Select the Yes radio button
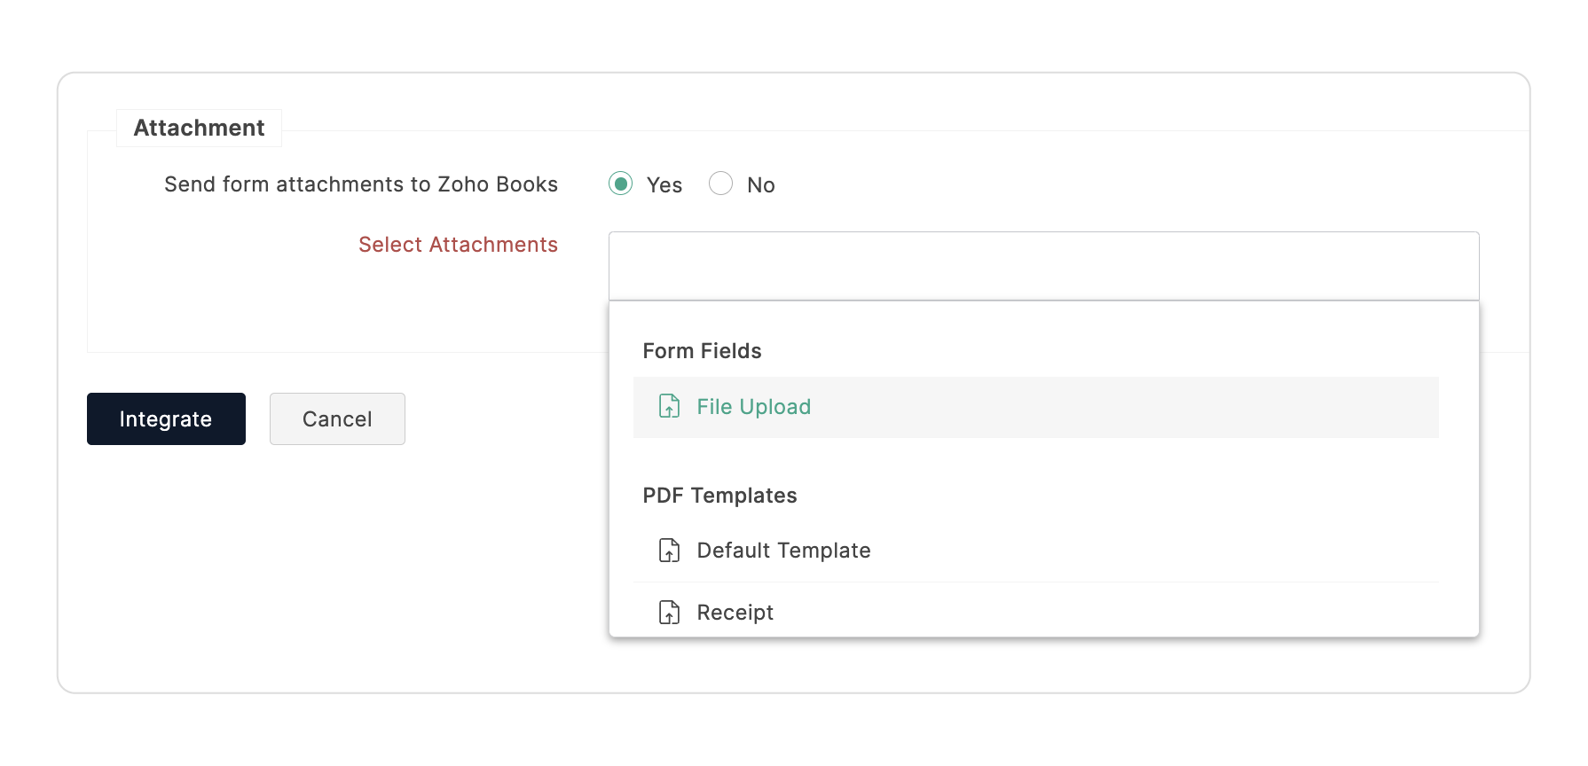 pos(620,184)
